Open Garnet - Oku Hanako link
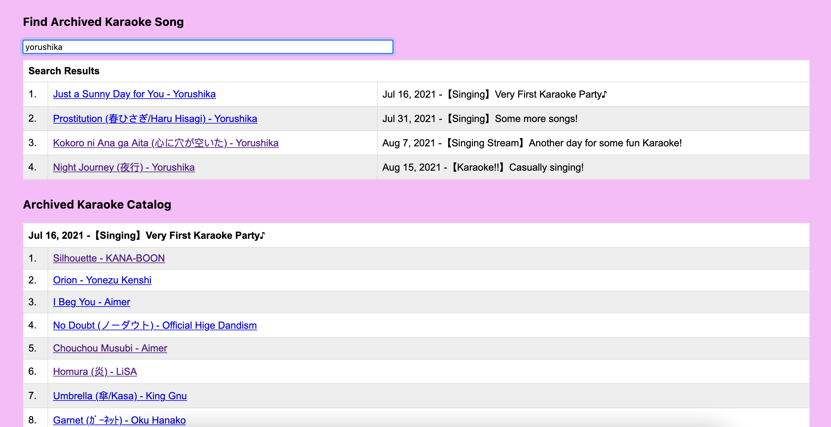This screenshot has height=427, width=831. (119, 420)
